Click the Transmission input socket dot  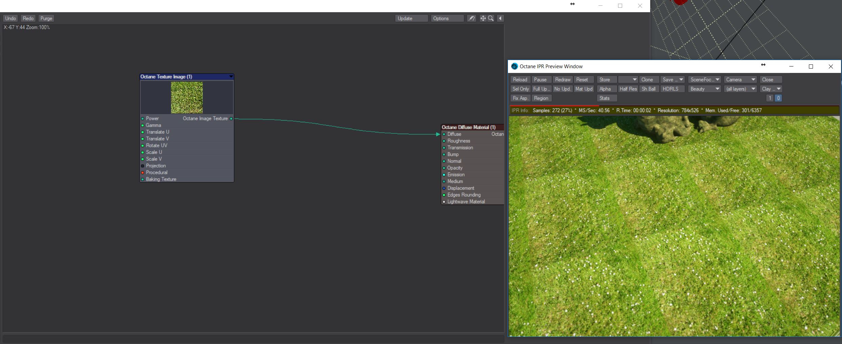[444, 148]
